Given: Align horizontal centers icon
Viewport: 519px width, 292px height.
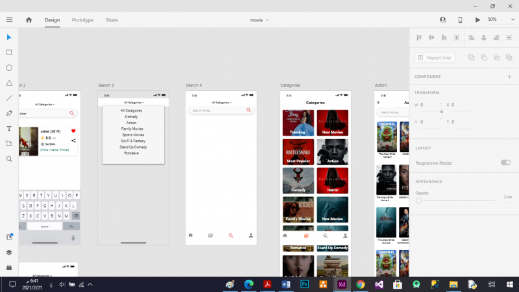Looking at the screenshot, I should (x=484, y=38).
